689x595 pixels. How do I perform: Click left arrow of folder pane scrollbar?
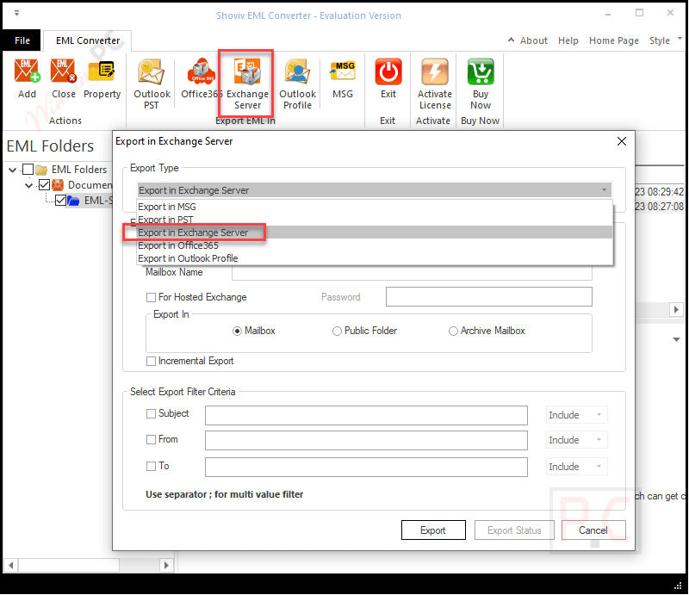pos(11,565)
